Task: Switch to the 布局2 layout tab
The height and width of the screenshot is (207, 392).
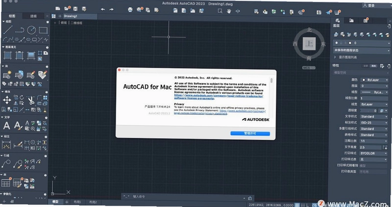Action: (93, 202)
